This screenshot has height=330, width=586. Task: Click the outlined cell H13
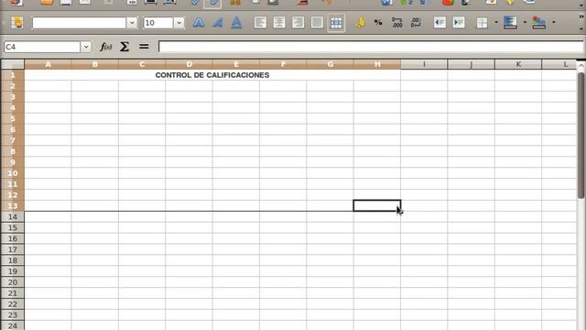coord(377,205)
